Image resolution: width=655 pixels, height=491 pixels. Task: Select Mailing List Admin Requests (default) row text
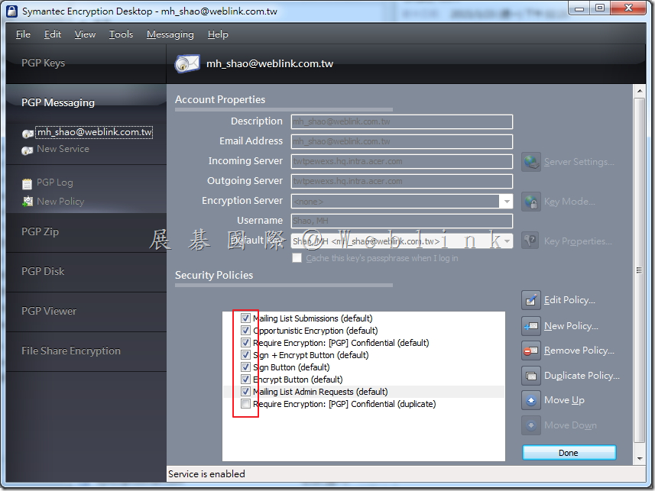coord(320,392)
